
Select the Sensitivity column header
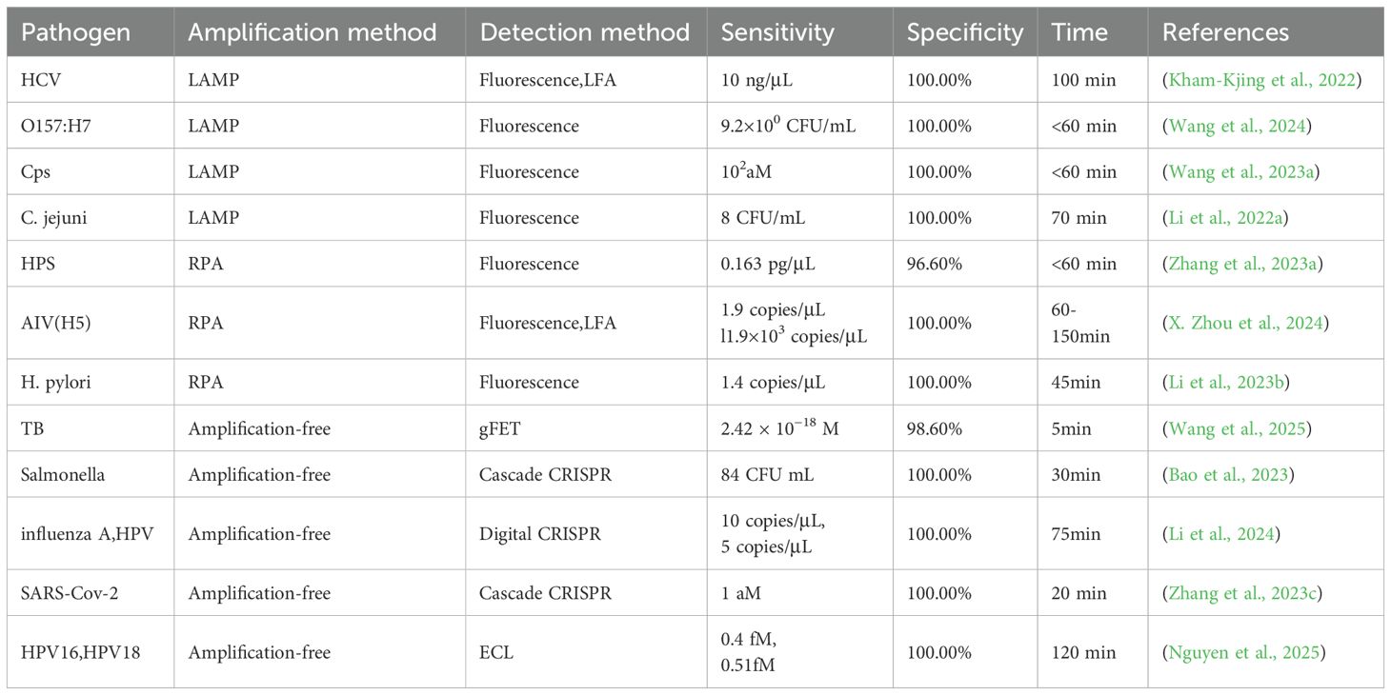point(777,32)
